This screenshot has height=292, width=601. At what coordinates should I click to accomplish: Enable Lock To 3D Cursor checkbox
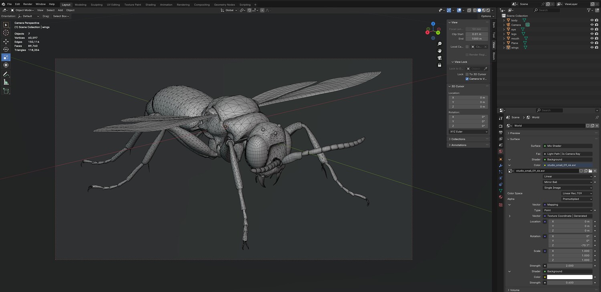point(467,74)
